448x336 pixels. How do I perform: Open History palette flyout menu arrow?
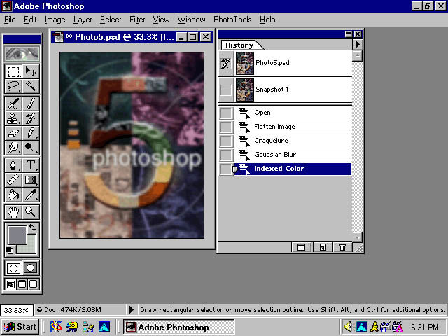point(358,45)
